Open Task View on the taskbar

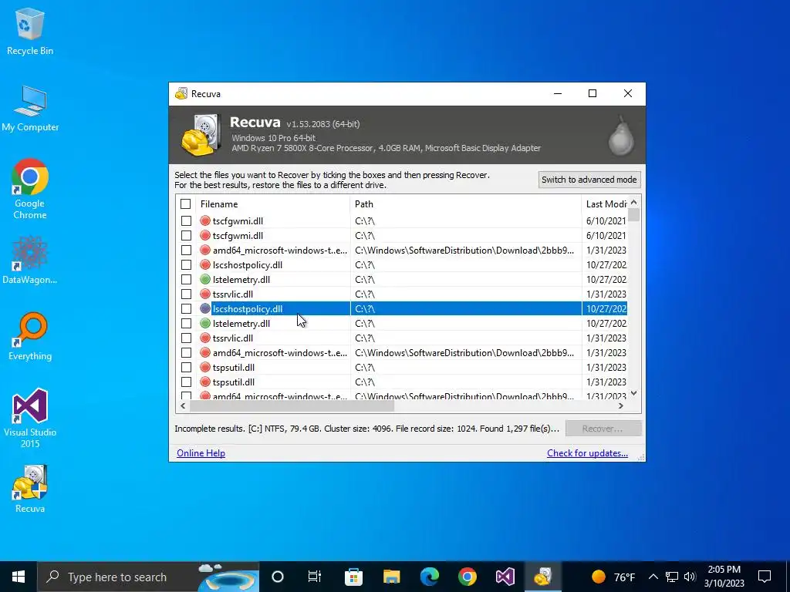[315, 577]
